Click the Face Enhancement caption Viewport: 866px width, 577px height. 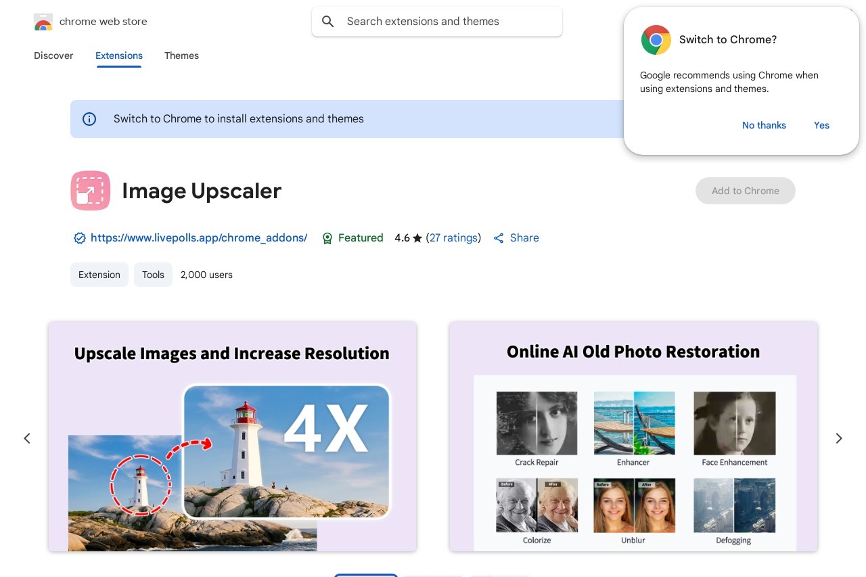pos(735,463)
